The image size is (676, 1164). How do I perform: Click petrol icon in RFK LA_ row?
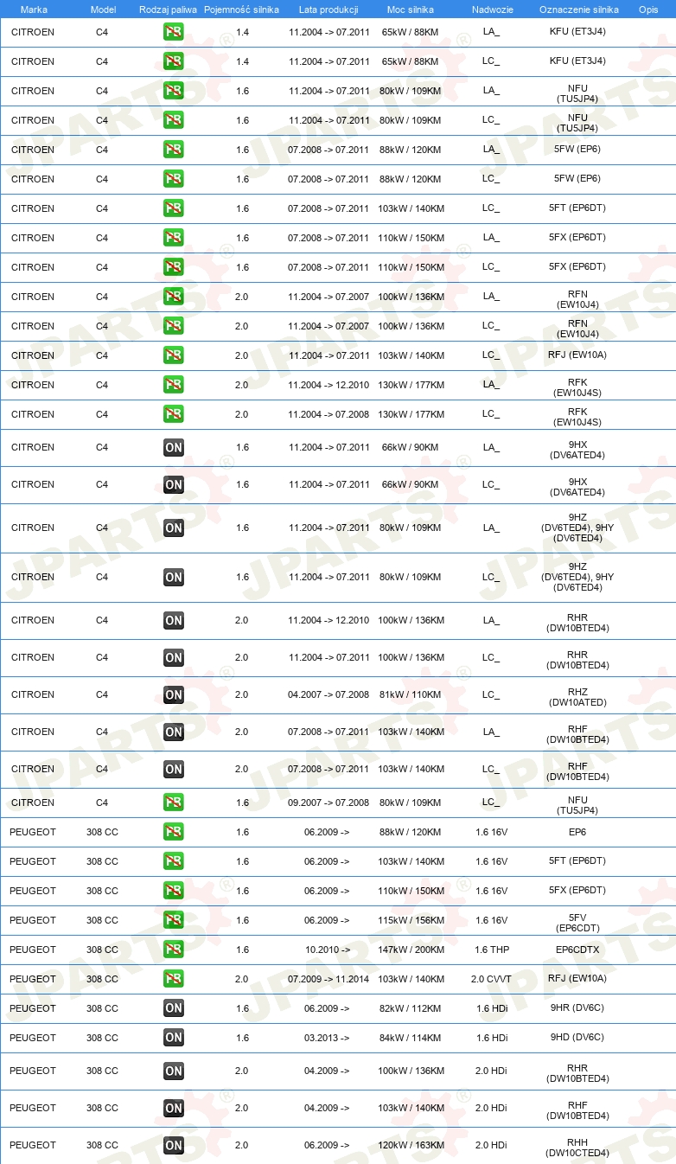tap(173, 385)
